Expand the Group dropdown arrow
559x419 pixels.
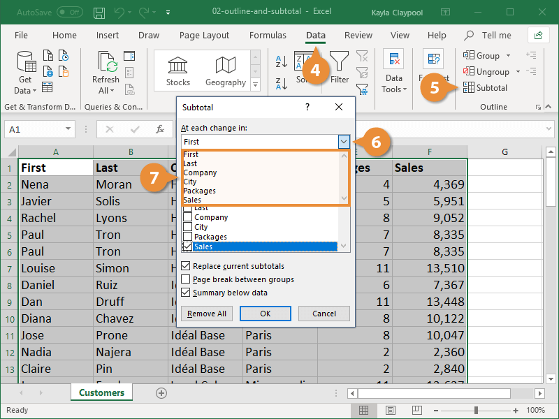507,55
